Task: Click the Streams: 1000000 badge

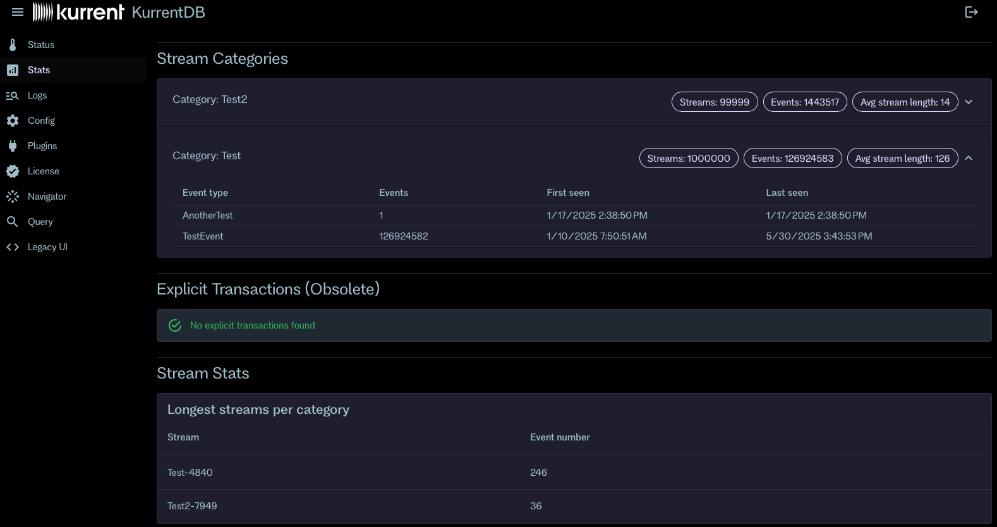Action: point(688,158)
